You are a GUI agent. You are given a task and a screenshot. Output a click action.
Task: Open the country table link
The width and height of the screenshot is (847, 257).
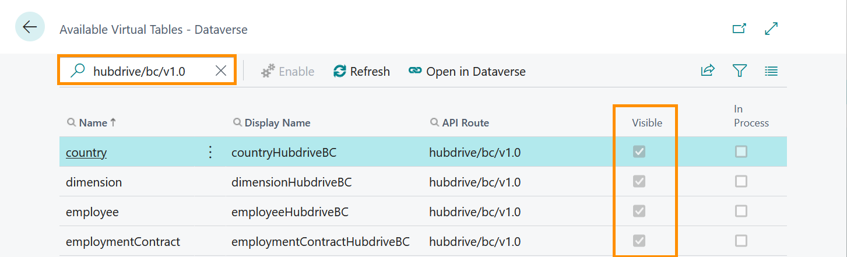pyautogui.click(x=86, y=153)
